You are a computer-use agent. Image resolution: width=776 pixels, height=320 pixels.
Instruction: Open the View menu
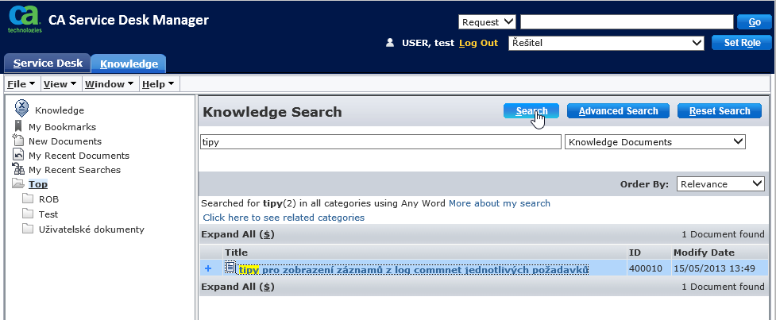60,84
